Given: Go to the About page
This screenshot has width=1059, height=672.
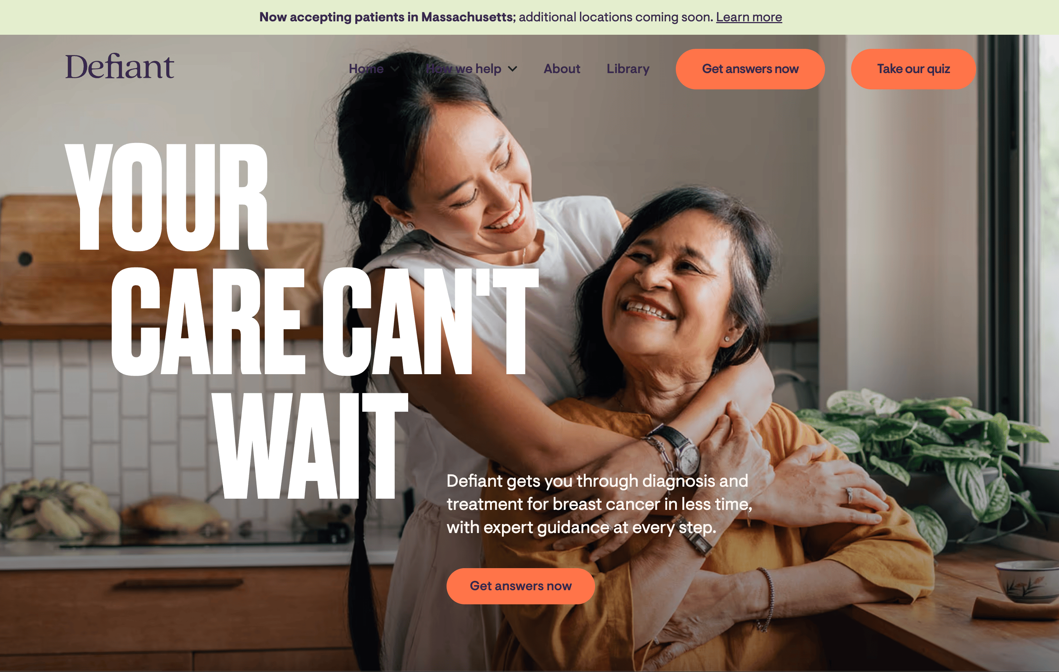Looking at the screenshot, I should [x=562, y=69].
